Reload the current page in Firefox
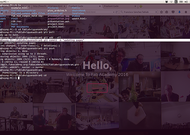Screen dimensions: 190x135 point(117,12)
